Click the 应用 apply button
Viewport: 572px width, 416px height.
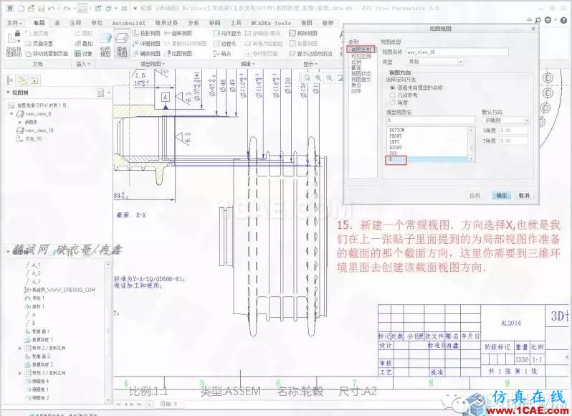475,195
